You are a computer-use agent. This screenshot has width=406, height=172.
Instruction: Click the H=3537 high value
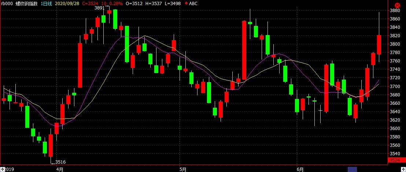(153, 4)
